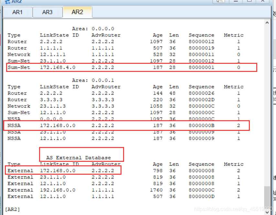This screenshot has width=276, height=215.
Task: Click age value 798
Action: (158, 171)
